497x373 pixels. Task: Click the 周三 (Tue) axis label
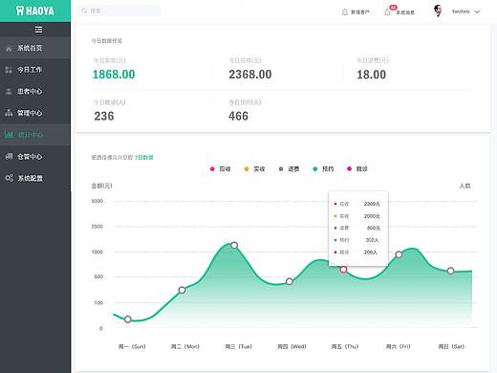coord(239,346)
